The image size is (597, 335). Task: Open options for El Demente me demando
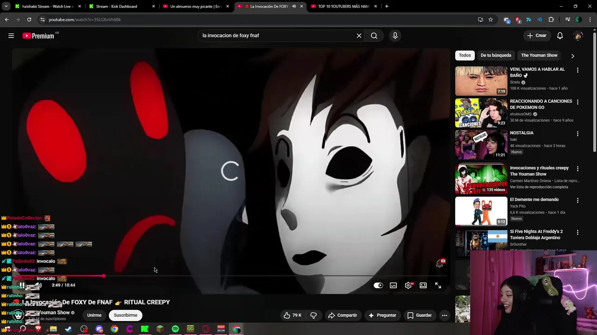pos(578,201)
